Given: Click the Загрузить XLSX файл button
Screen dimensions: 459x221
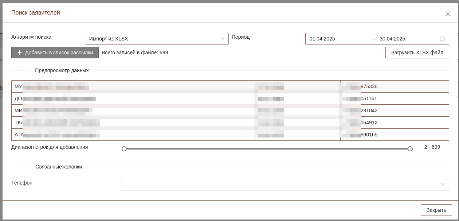Looking at the screenshot, I should [x=417, y=53].
